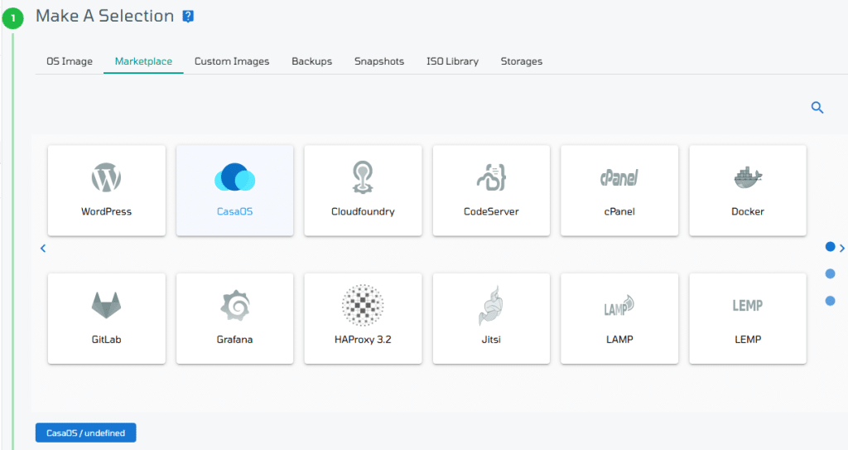This screenshot has width=848, height=450.
Task: Open the Backups tab
Action: 312,61
